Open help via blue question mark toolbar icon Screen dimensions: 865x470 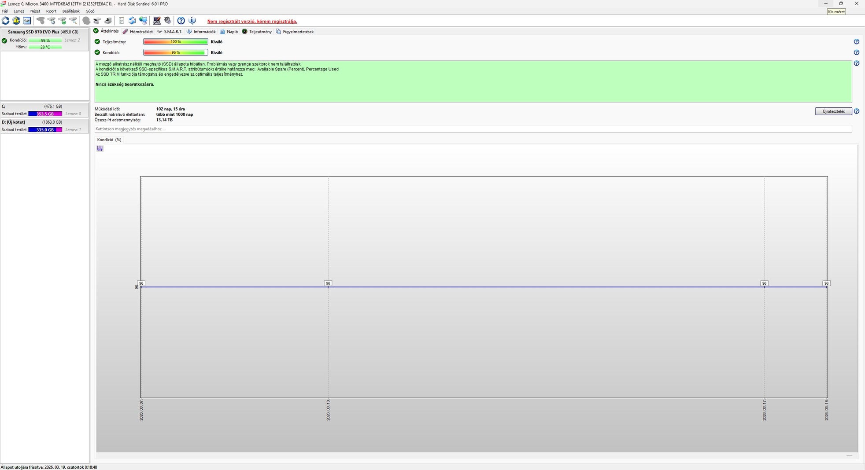181,21
